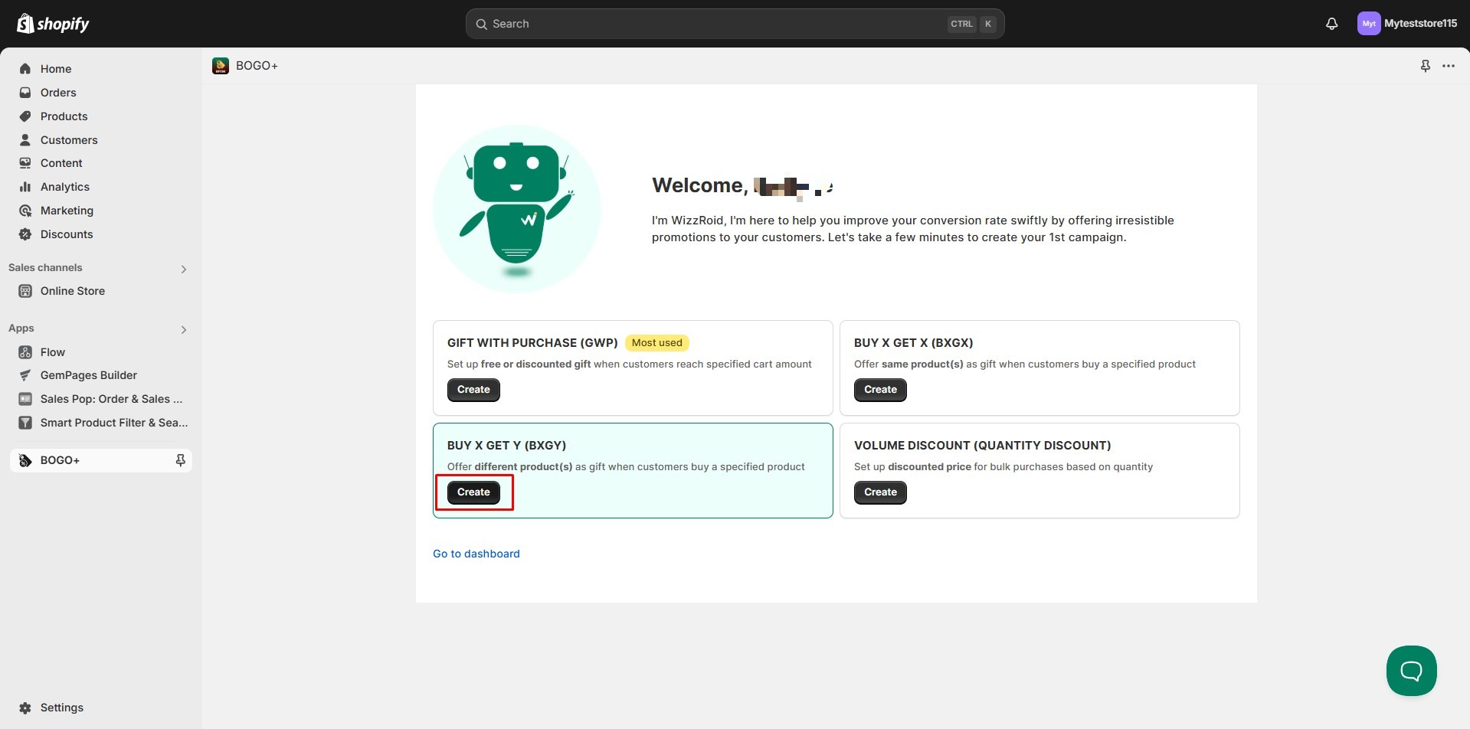This screenshot has height=729, width=1470.
Task: Click the Mytest store avatar icon
Action: tap(1368, 24)
